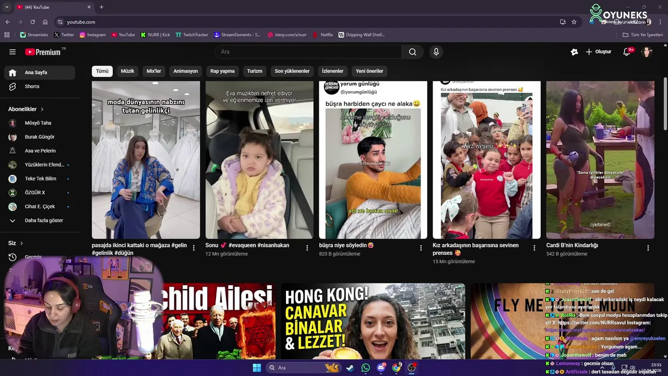Click the install app icon in address bar
The height and width of the screenshot is (376, 668).
[563, 22]
